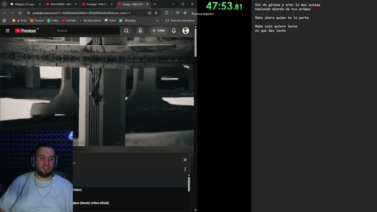Click the line "hablando mierda de tus primas"
The height and width of the screenshot is (212, 377).
click(x=283, y=9)
